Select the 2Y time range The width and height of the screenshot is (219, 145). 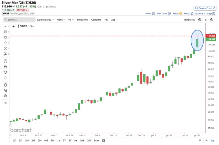(64, 140)
